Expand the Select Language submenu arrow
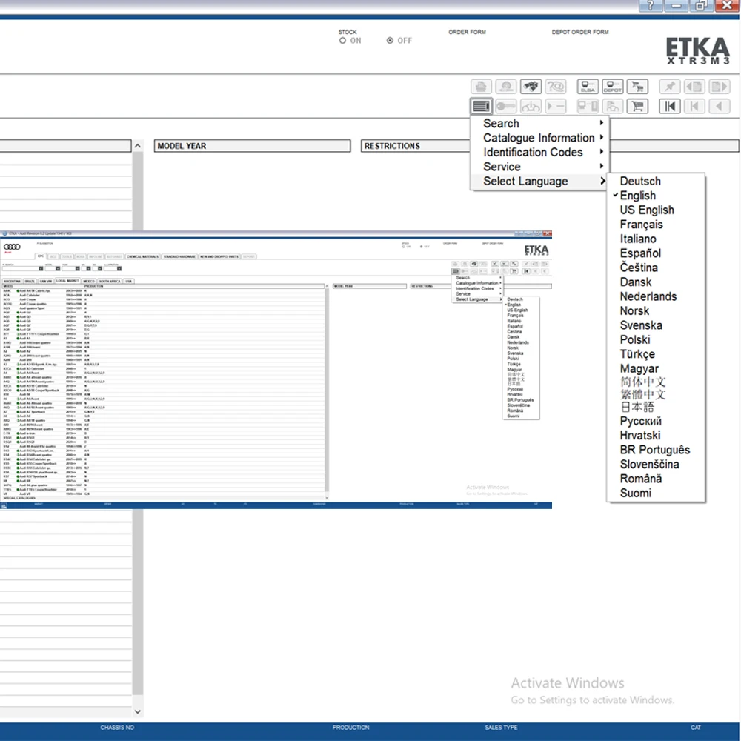This screenshot has width=741, height=741. [x=602, y=181]
